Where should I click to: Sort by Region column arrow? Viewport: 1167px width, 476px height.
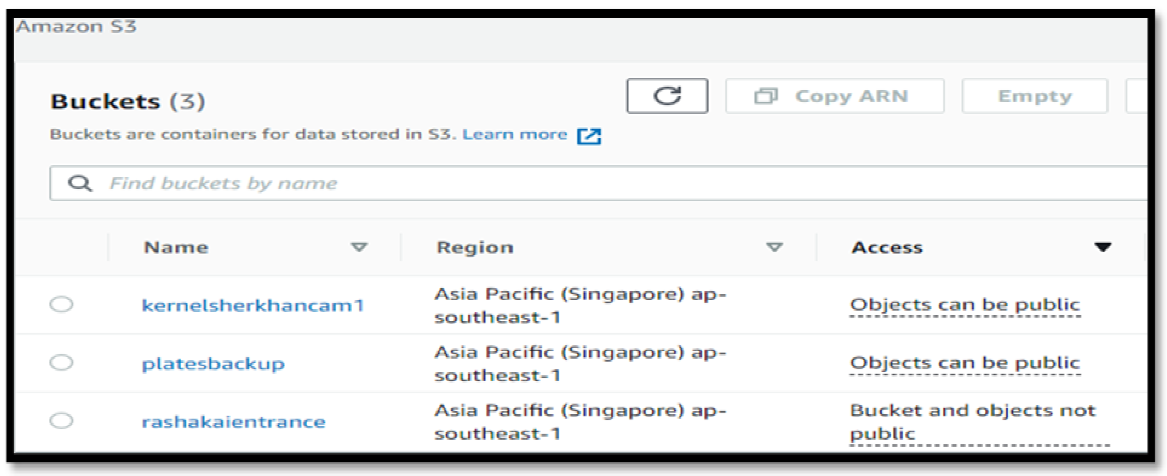point(774,247)
